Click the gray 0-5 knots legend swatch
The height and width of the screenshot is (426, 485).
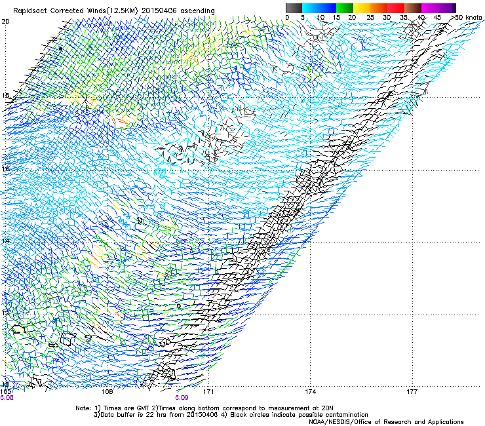tap(294, 8)
